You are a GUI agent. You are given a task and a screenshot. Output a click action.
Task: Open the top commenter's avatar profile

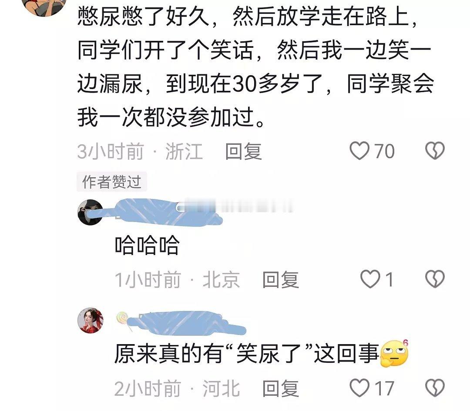click(x=44, y=7)
